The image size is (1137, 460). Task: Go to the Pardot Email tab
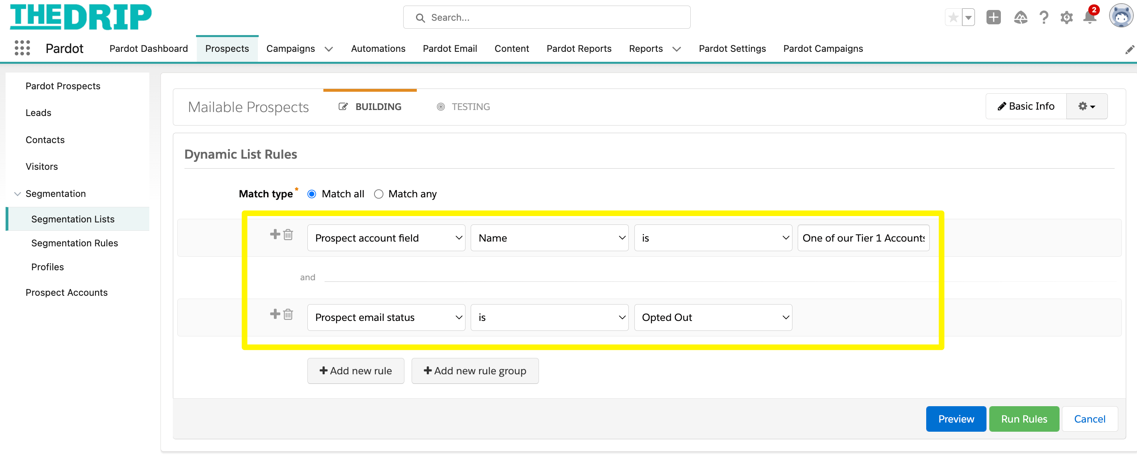coord(450,49)
